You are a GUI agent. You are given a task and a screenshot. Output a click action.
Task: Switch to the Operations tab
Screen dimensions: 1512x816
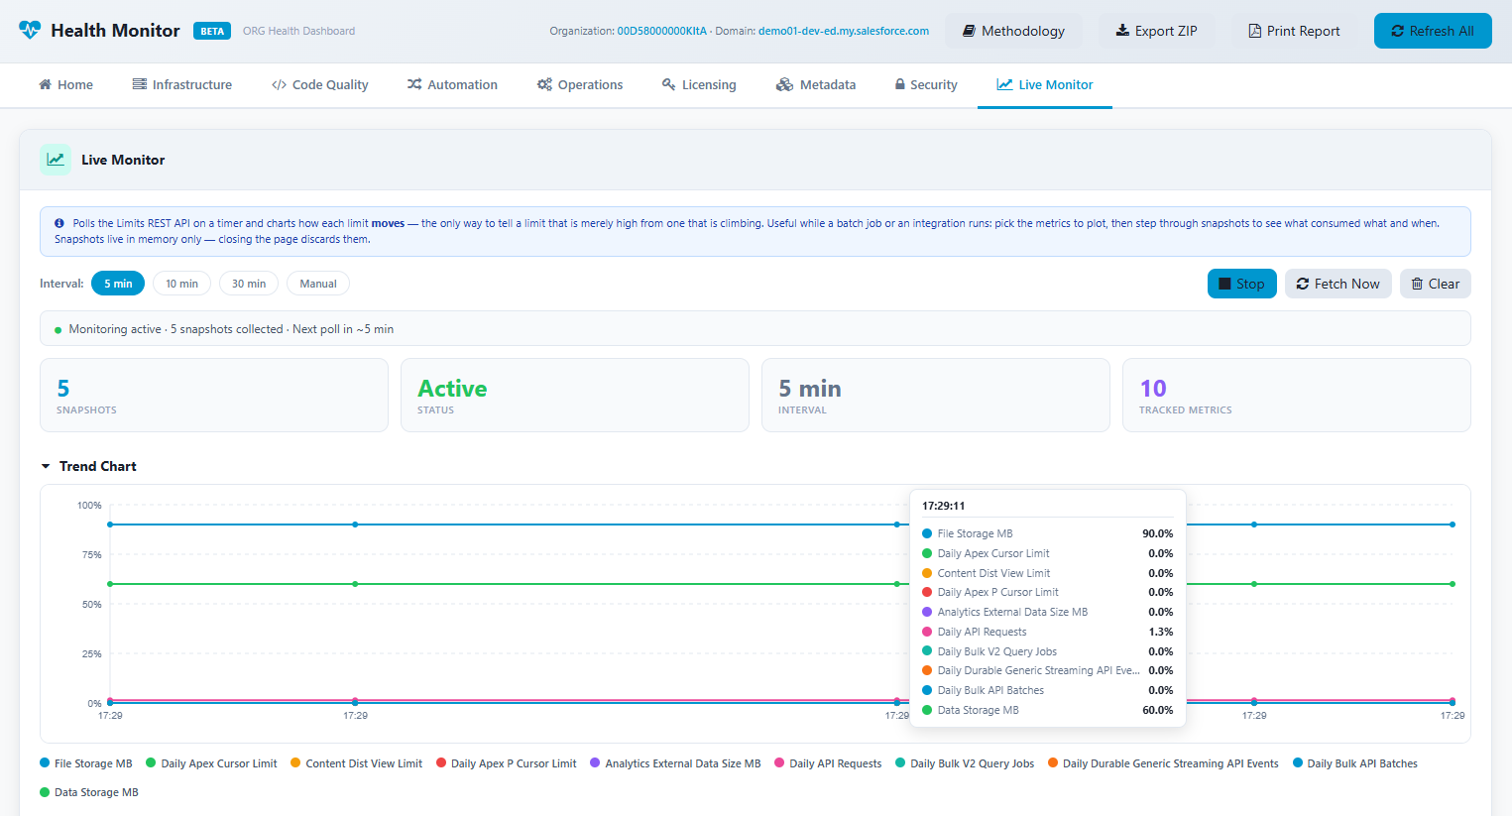(580, 85)
